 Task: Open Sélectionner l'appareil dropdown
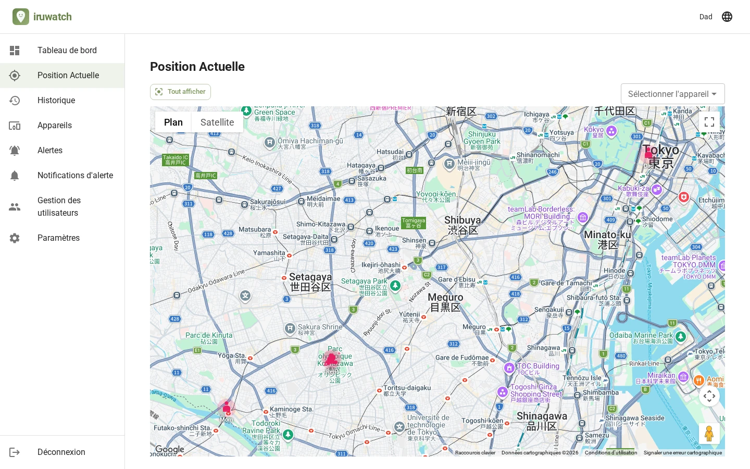(672, 94)
